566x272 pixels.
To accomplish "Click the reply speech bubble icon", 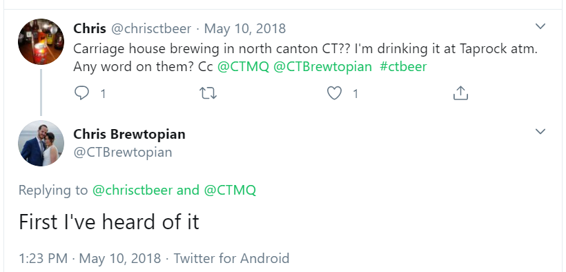I will click(x=81, y=93).
